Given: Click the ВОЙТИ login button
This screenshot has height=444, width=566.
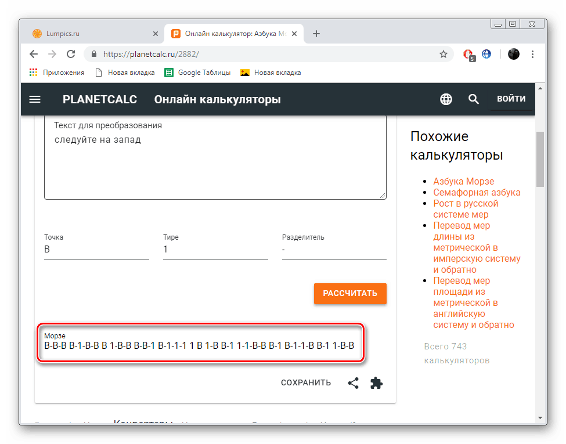Looking at the screenshot, I should click(x=511, y=99).
